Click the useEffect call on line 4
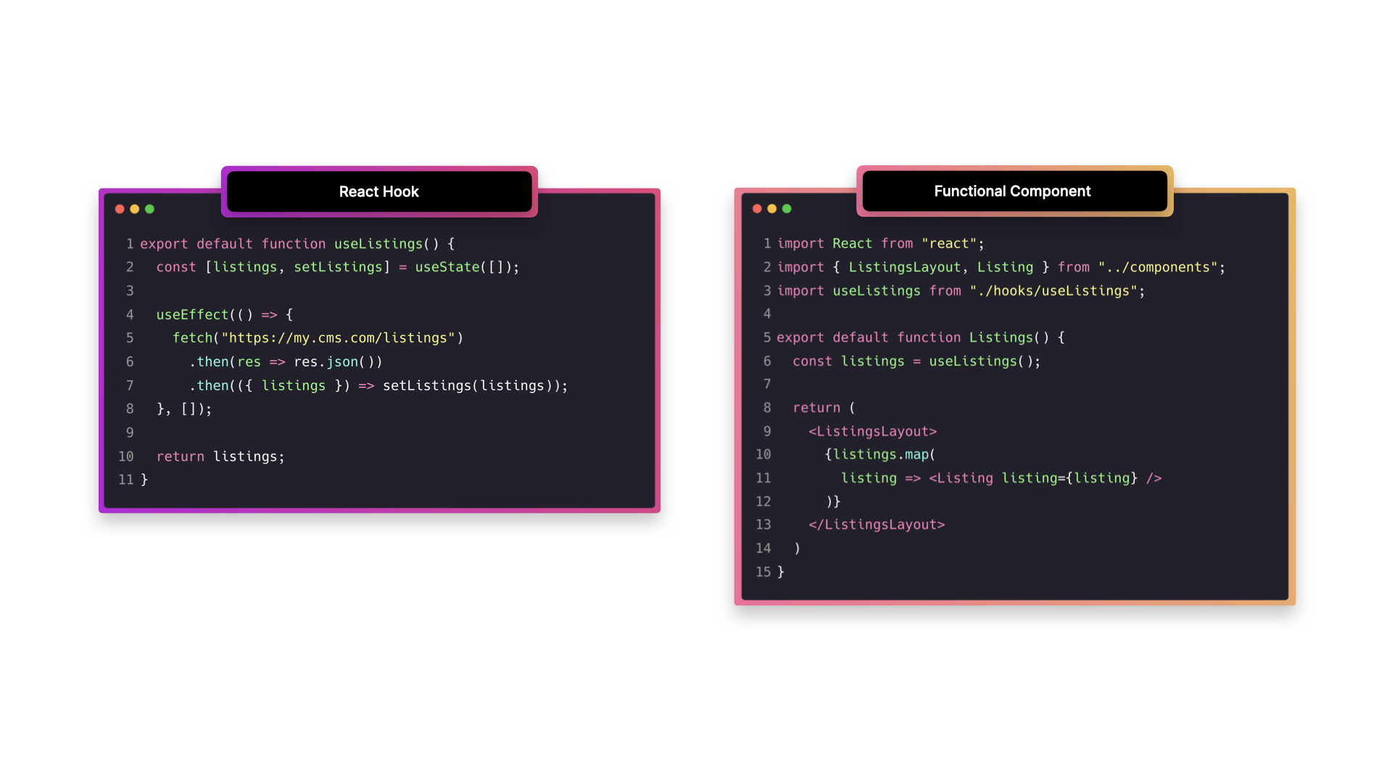 click(192, 315)
